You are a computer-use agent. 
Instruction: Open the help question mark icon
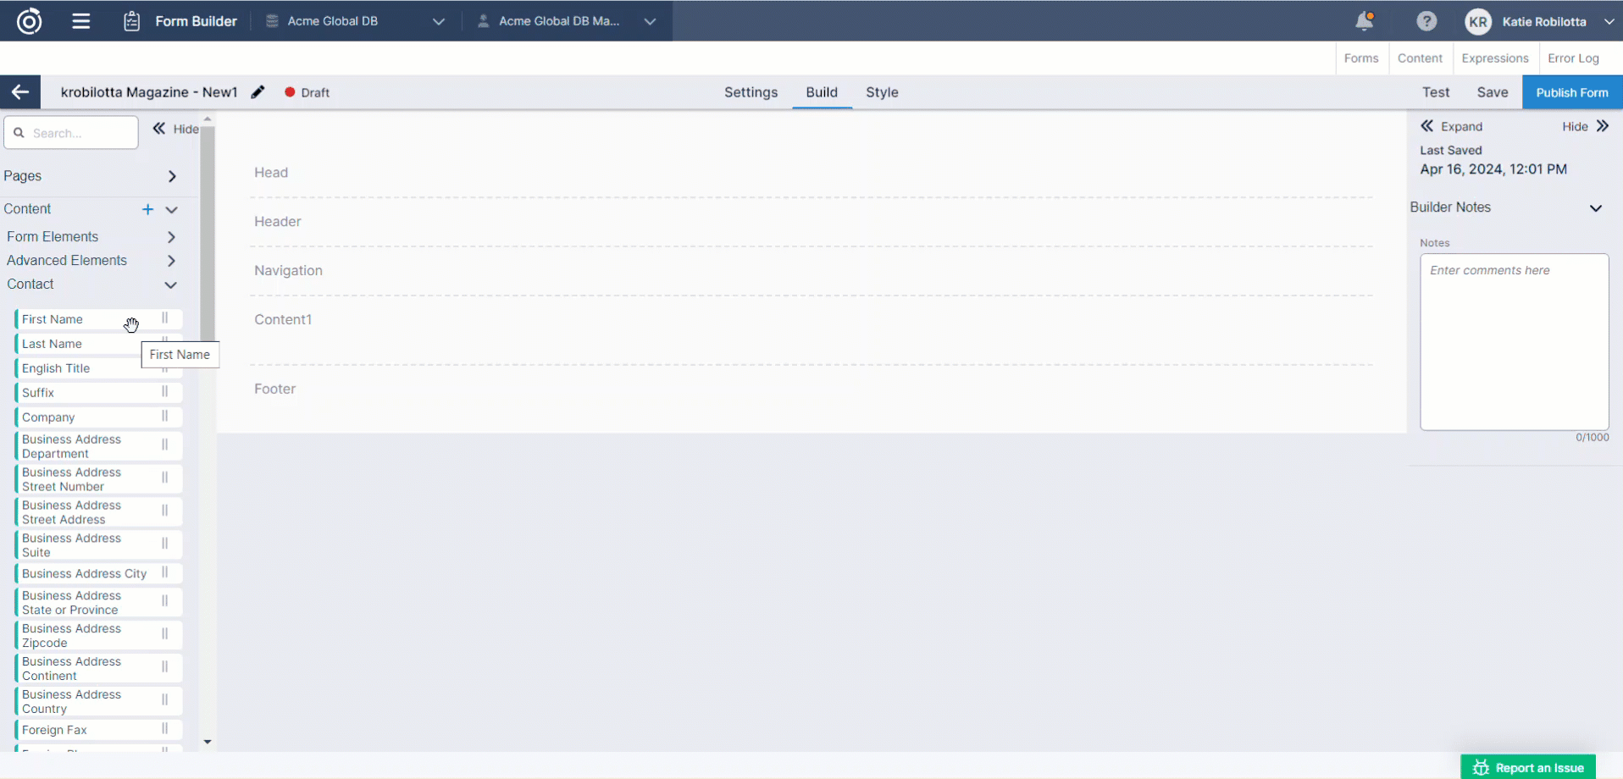point(1426,21)
